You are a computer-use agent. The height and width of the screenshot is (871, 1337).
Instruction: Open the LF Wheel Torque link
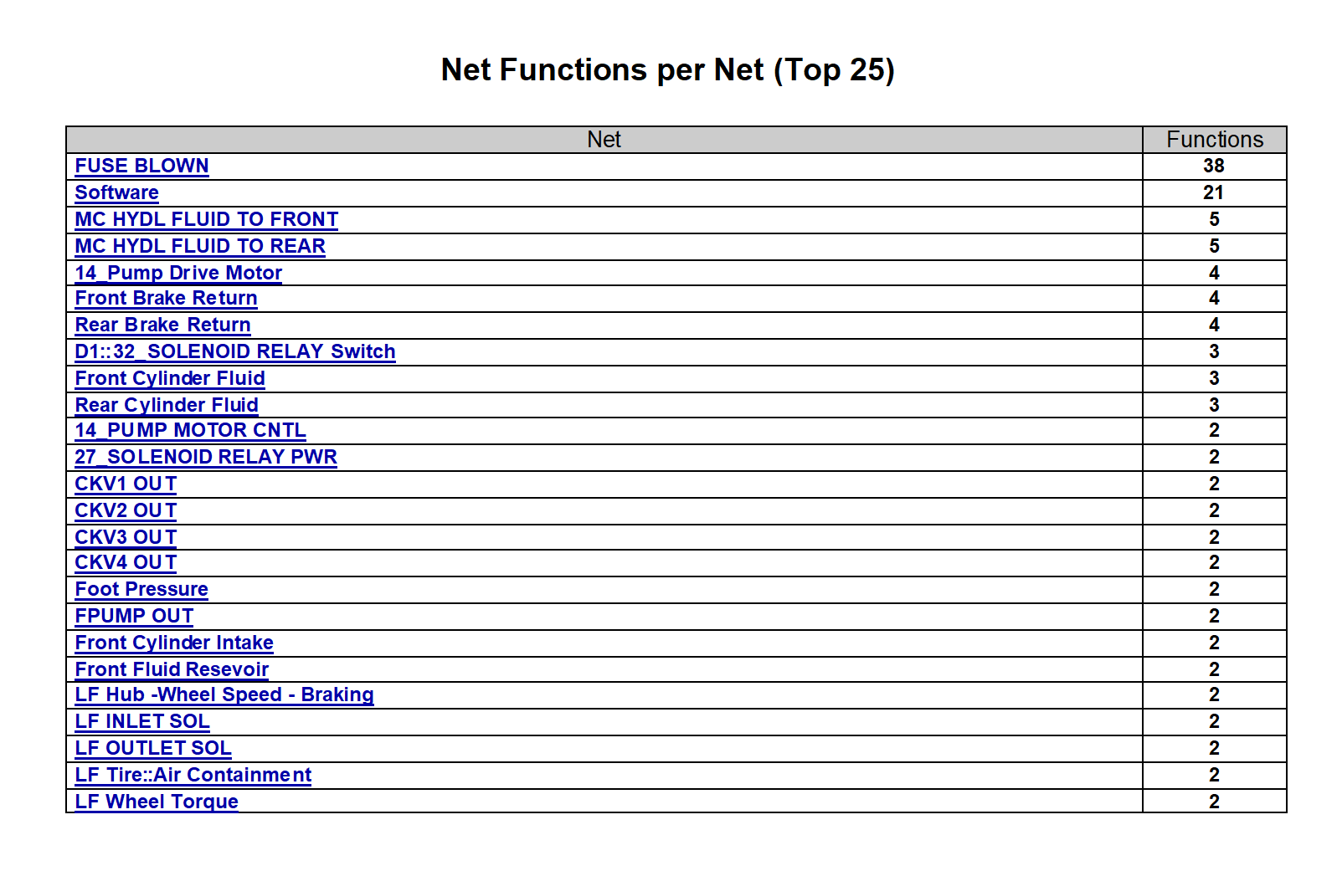[x=157, y=802]
